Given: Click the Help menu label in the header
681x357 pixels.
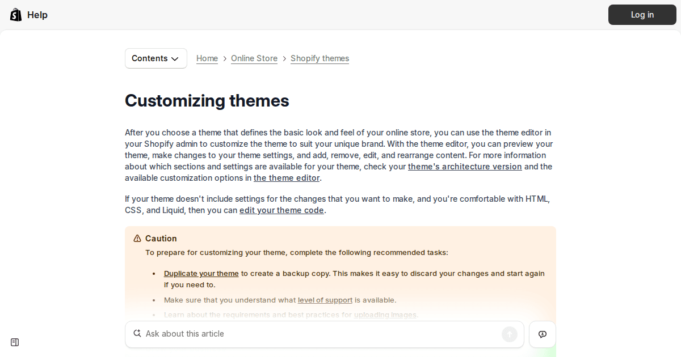Looking at the screenshot, I should (x=37, y=14).
